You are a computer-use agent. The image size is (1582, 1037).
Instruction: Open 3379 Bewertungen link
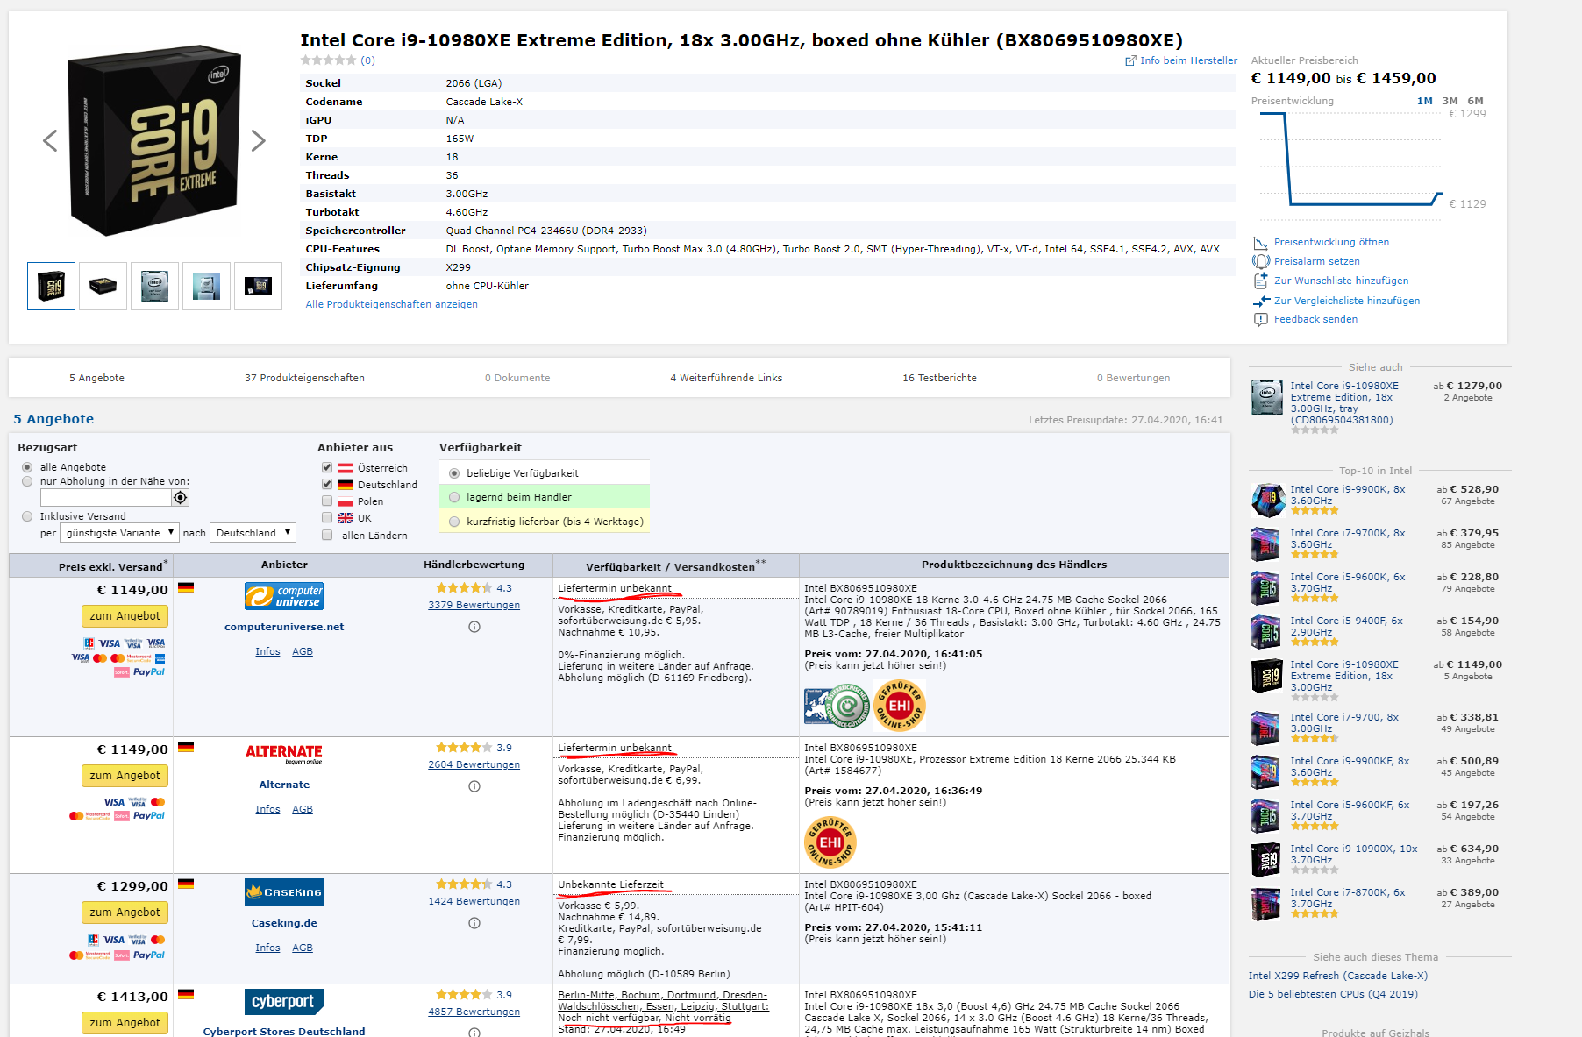(x=474, y=605)
